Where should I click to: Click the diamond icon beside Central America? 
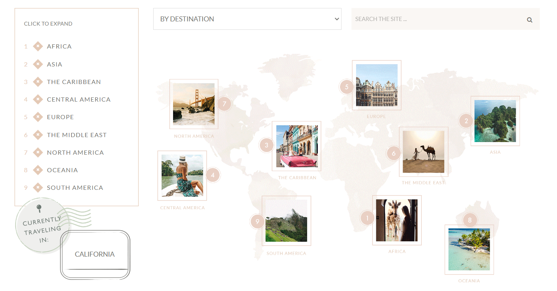(x=37, y=99)
